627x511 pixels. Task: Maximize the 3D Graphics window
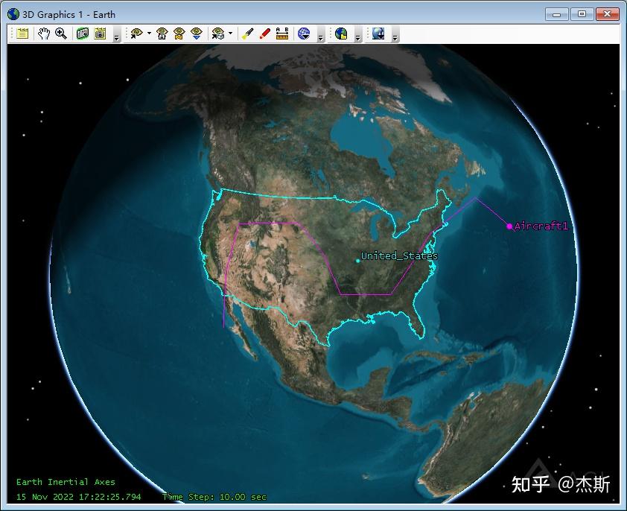point(582,14)
